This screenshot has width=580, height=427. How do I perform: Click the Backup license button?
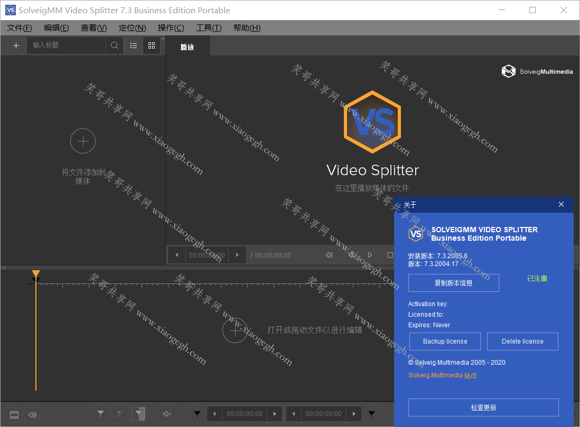click(x=445, y=341)
